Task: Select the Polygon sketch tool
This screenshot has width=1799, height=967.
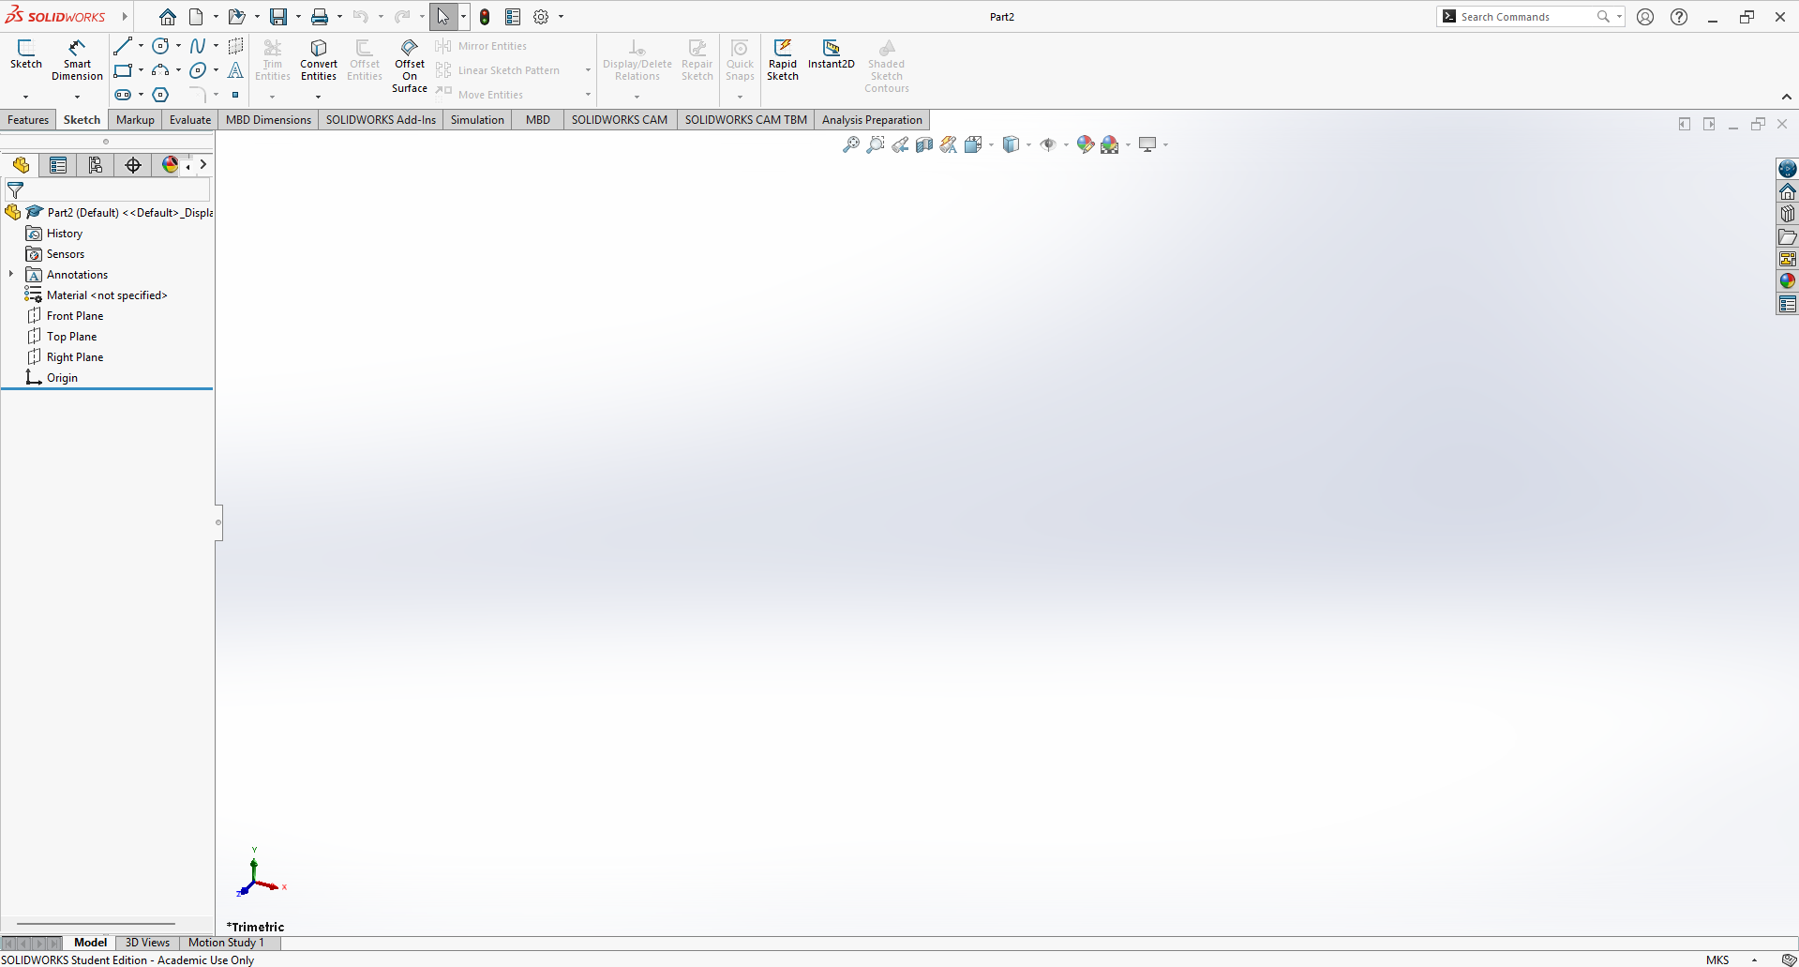Action: pos(160,95)
